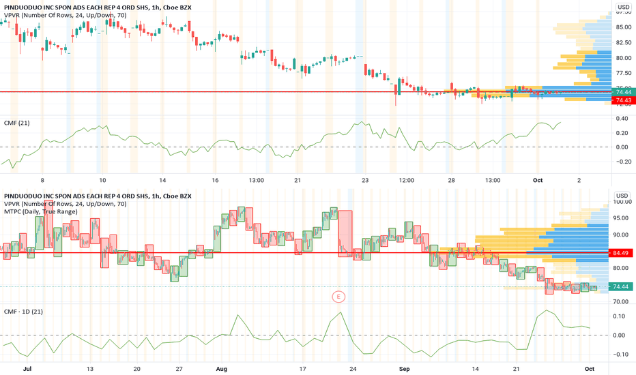Click the green 74.44 price label on lower chart

tap(620, 286)
